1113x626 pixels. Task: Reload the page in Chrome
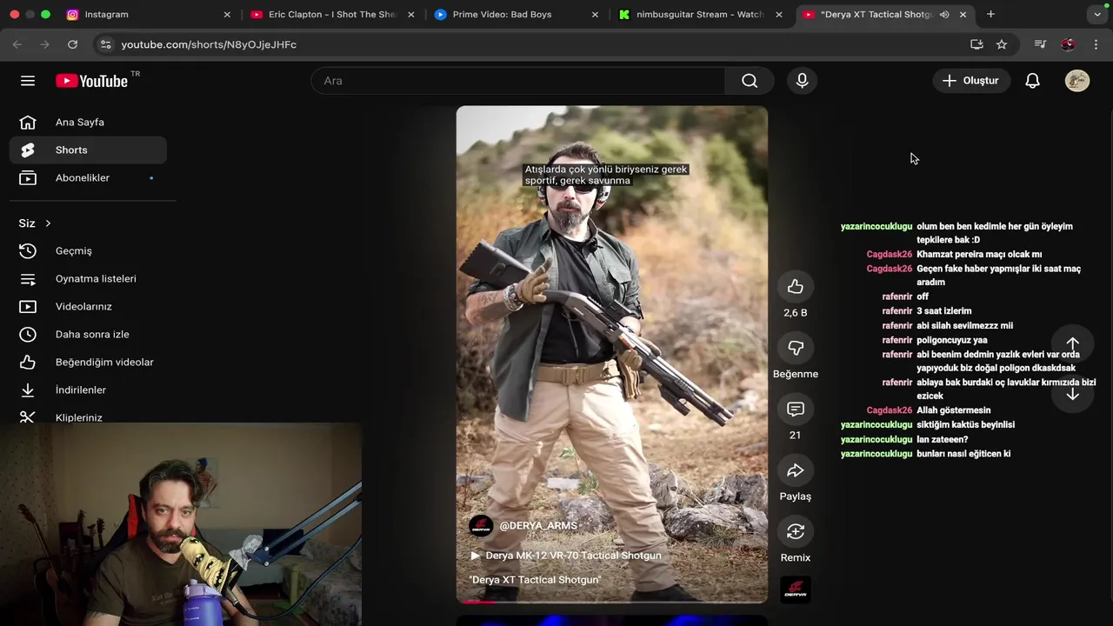click(72, 44)
